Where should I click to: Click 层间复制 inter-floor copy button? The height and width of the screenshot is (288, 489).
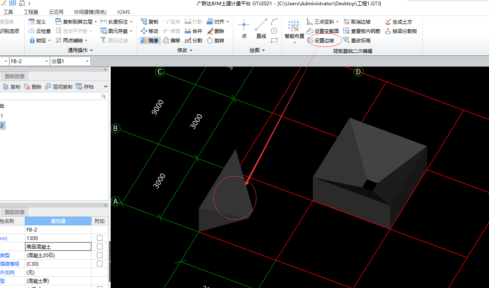59,87
